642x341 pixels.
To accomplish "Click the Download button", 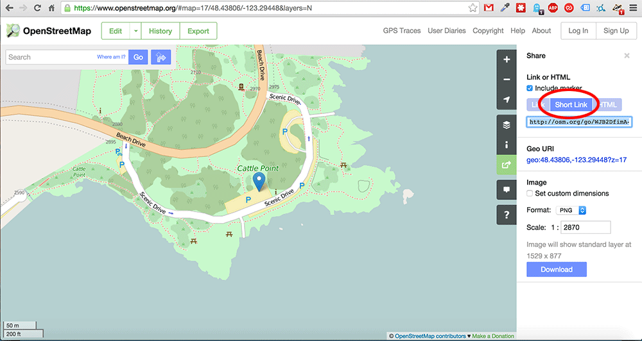I will 557,269.
